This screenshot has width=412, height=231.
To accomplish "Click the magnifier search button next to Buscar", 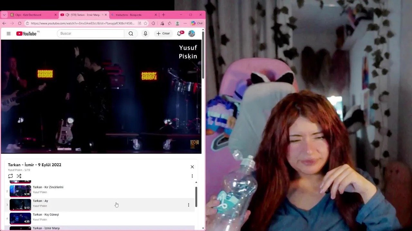I will coord(131,33).
